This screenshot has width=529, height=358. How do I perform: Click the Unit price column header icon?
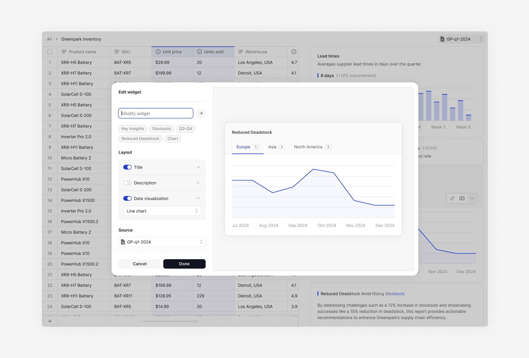(158, 52)
